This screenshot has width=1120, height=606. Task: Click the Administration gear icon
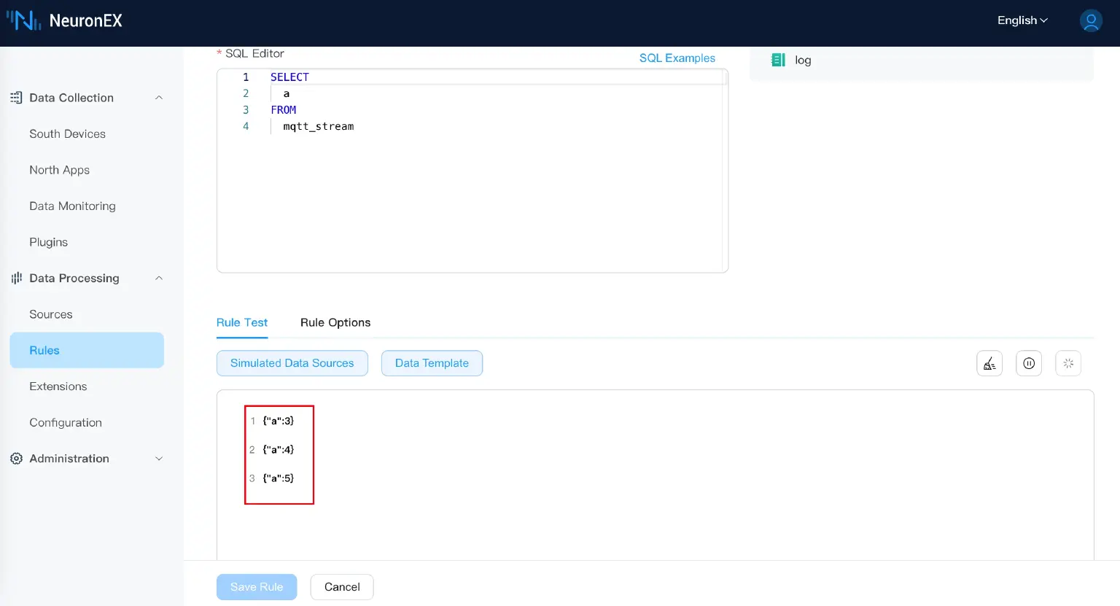click(16, 459)
